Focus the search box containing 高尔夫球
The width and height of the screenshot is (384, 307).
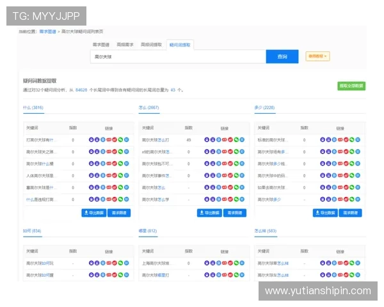coord(179,56)
